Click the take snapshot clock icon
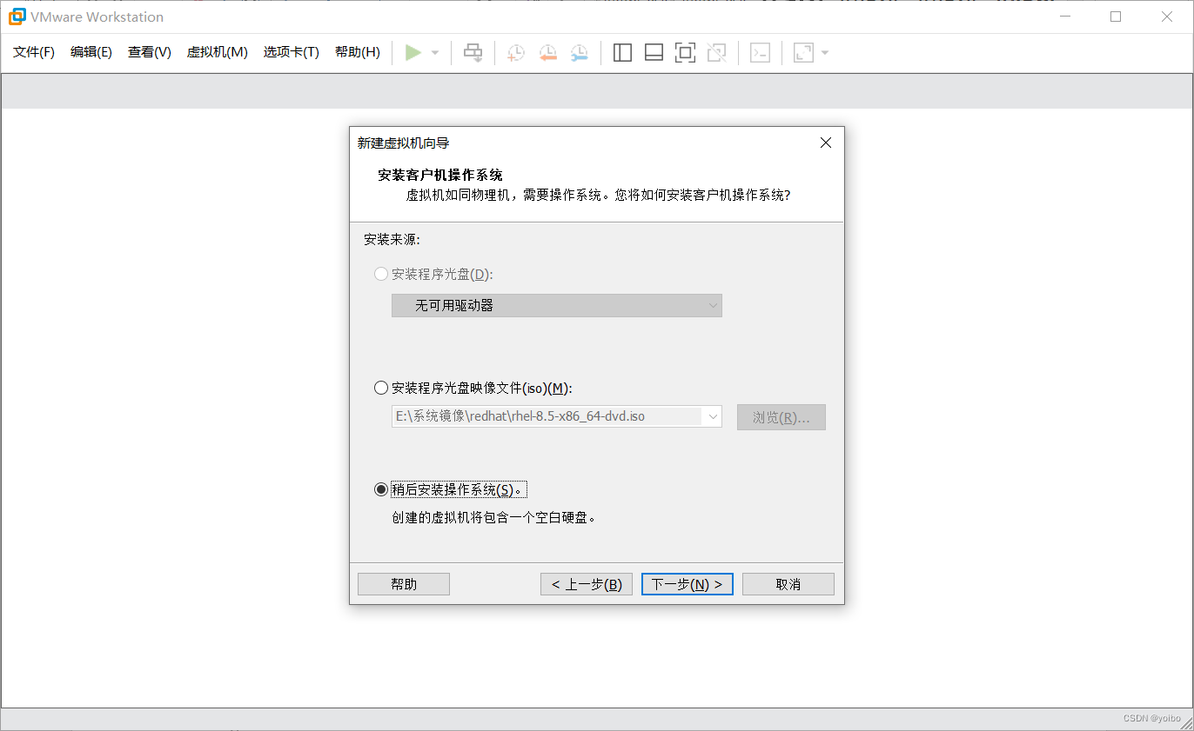 coord(516,53)
